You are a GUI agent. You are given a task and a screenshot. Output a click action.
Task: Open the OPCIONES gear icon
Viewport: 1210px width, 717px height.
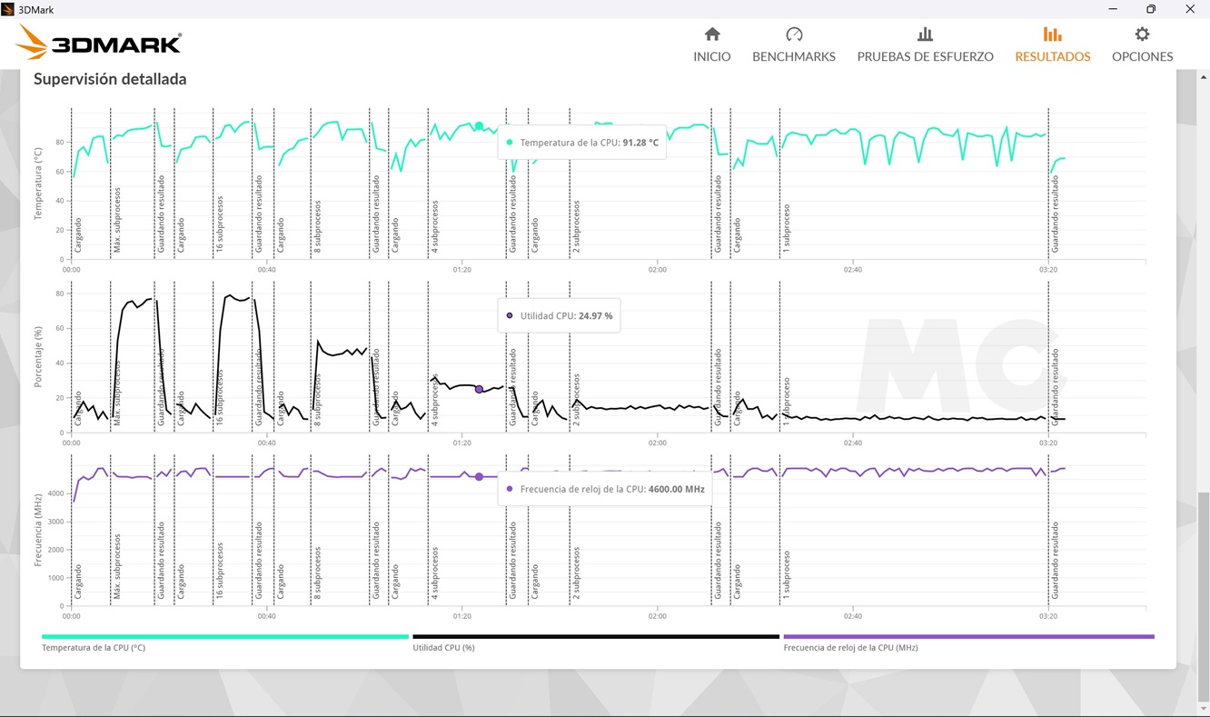tap(1142, 34)
